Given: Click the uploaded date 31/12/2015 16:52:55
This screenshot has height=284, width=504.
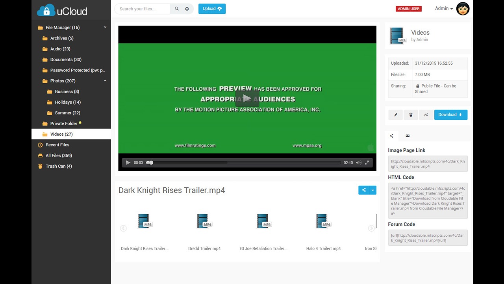Looking at the screenshot, I should [434, 63].
